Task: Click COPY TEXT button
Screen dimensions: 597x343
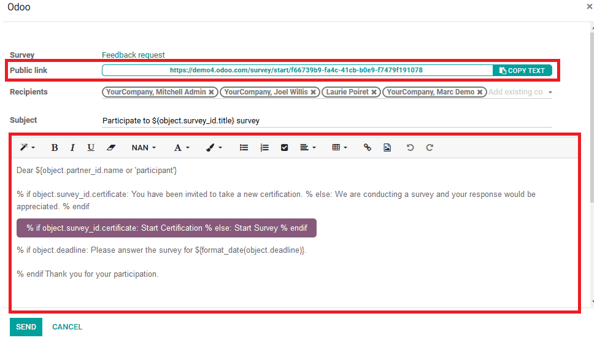Action: point(522,71)
